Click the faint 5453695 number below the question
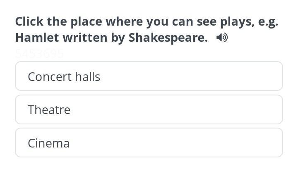 point(39,54)
